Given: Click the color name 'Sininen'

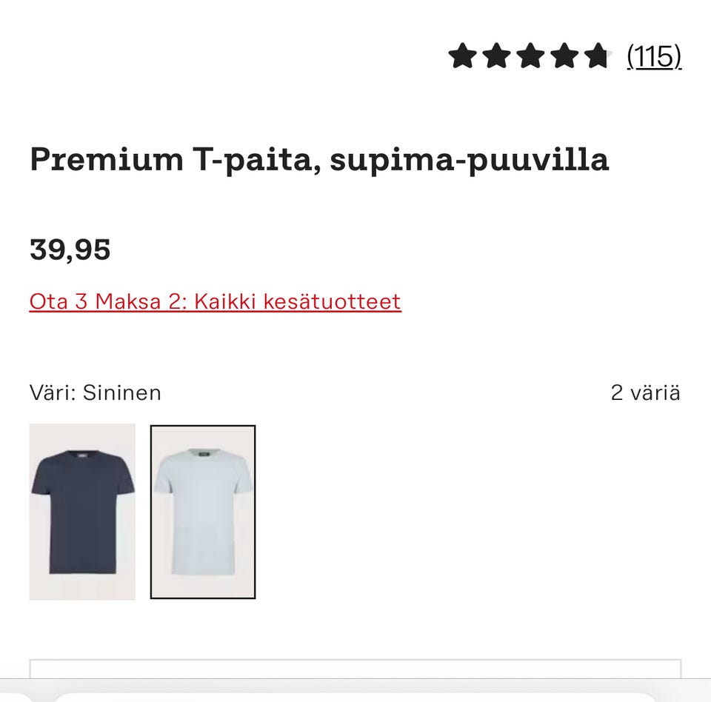Looking at the screenshot, I should [x=121, y=392].
